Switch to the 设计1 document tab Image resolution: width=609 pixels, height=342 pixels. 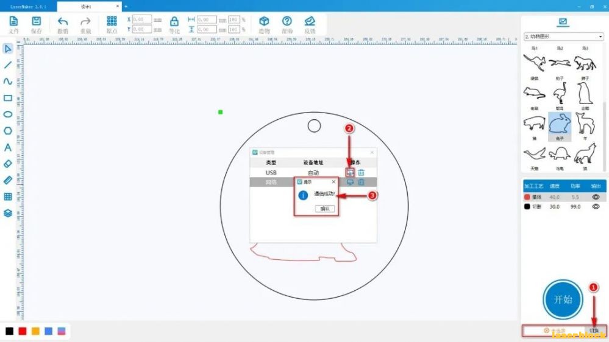coord(89,6)
